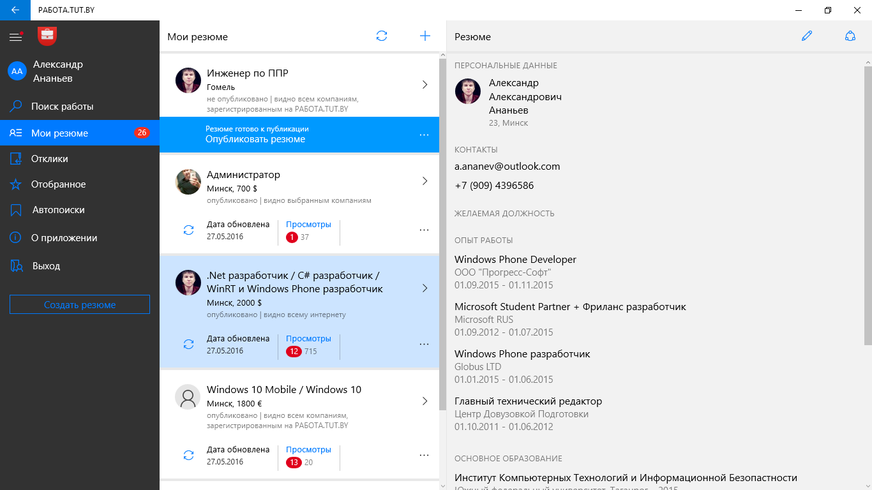Open Автопоиски in sidebar
This screenshot has width=872, height=490.
coord(80,209)
